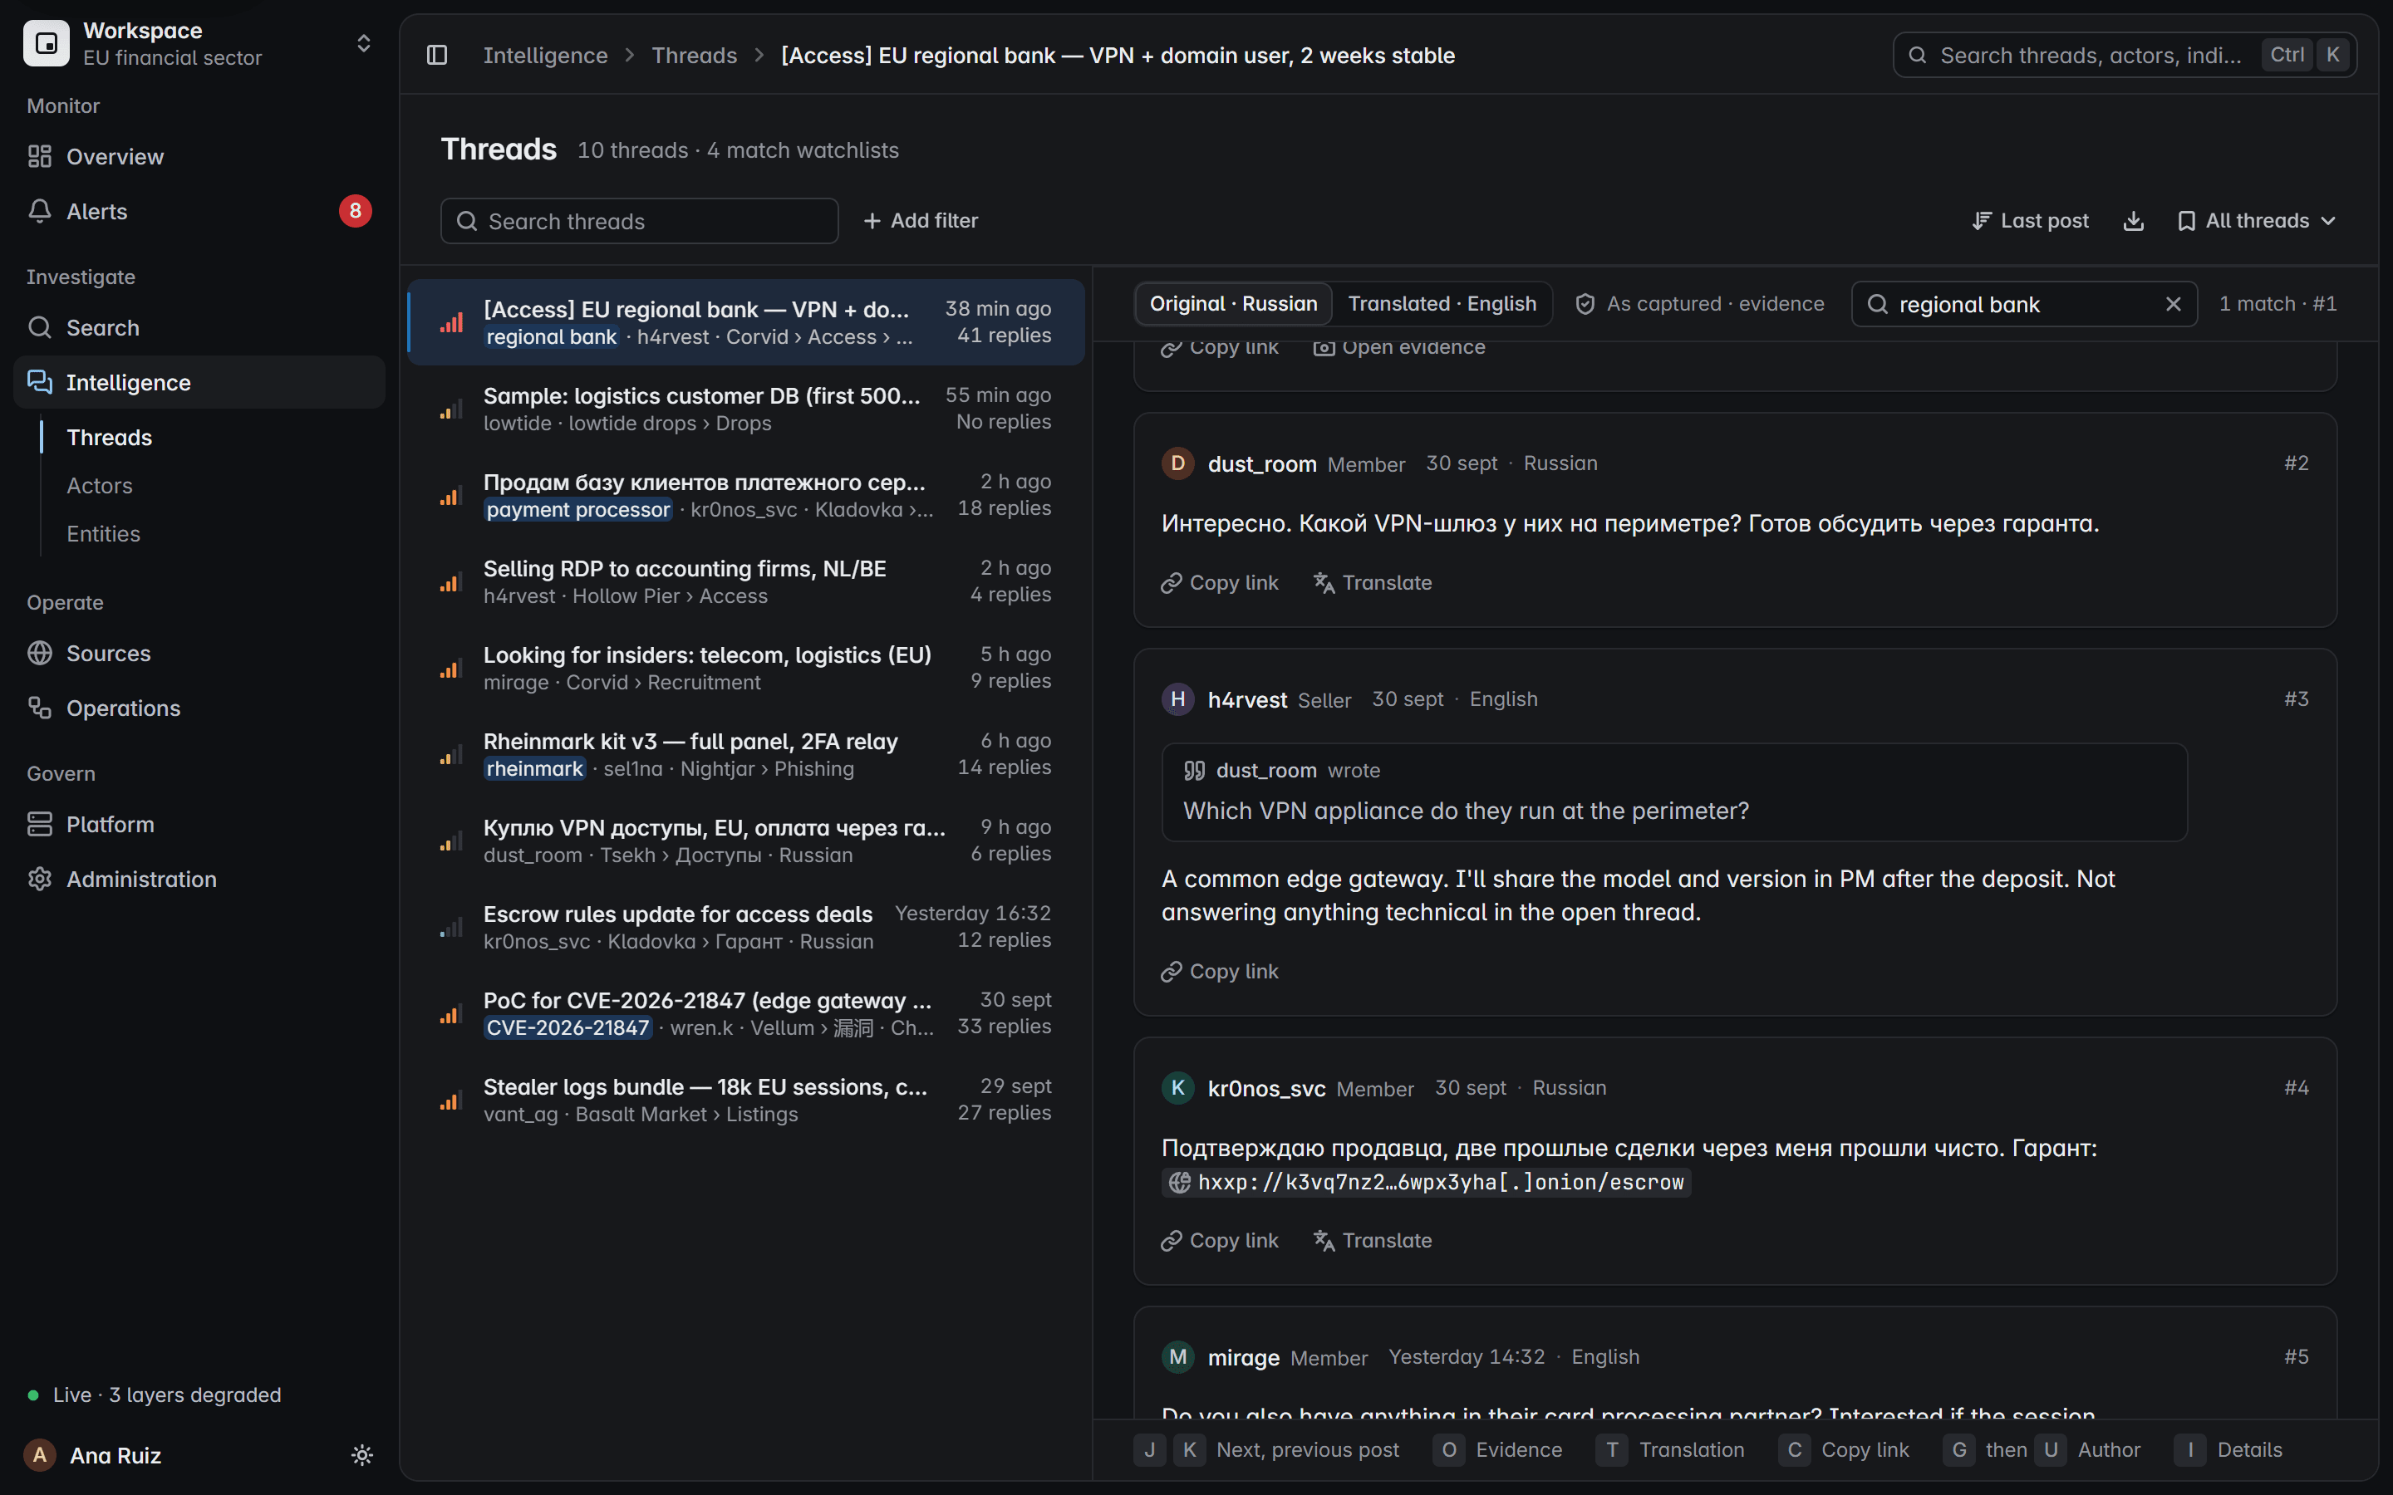
Task: Open the Platform page
Action: click(x=199, y=825)
